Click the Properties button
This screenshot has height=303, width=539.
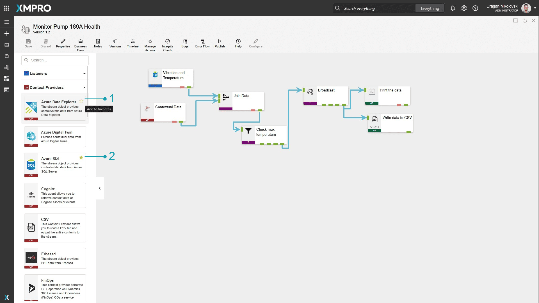(63, 43)
